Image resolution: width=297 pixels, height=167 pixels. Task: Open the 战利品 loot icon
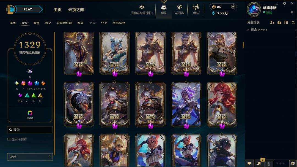[x=179, y=8]
